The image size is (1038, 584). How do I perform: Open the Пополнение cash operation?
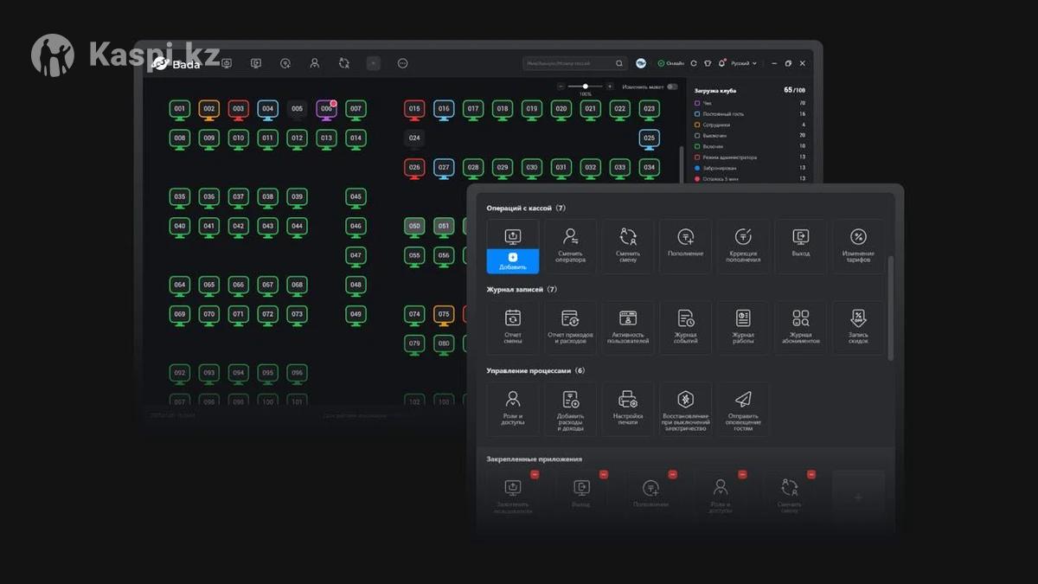coord(685,246)
